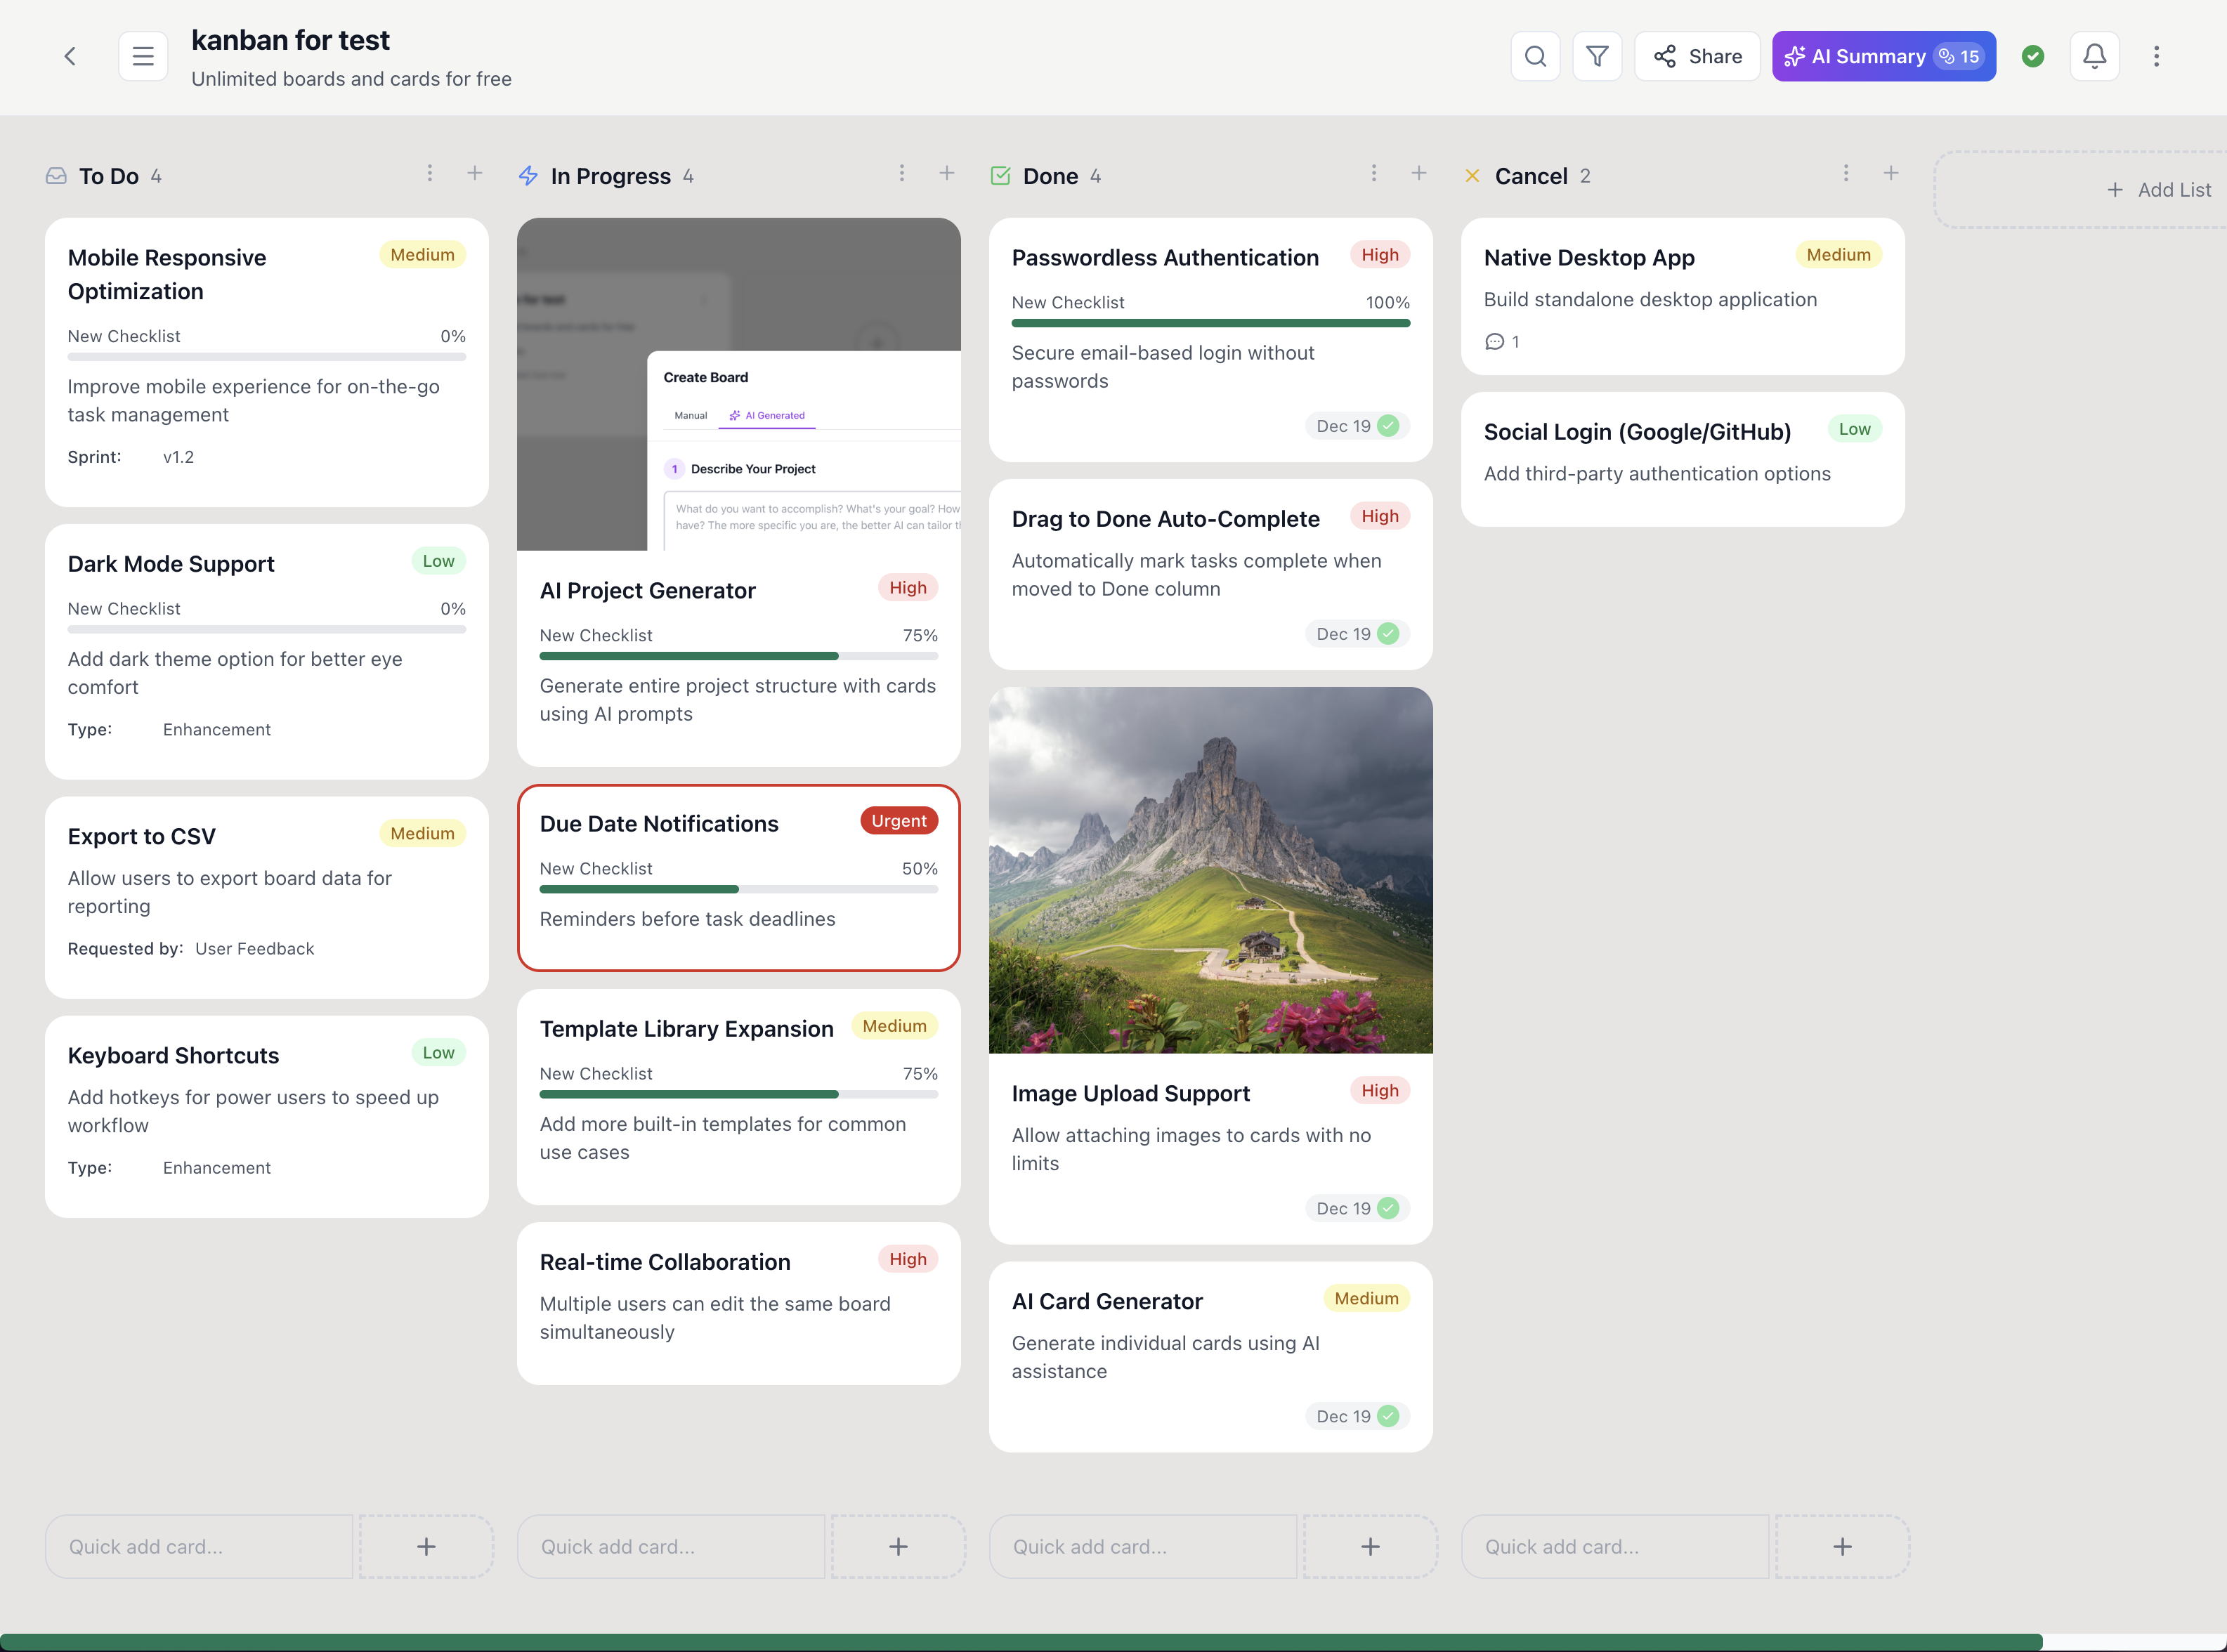Viewport: 2227px width, 1652px height.
Task: Click plus icon in To Do header
Action: tap(475, 174)
